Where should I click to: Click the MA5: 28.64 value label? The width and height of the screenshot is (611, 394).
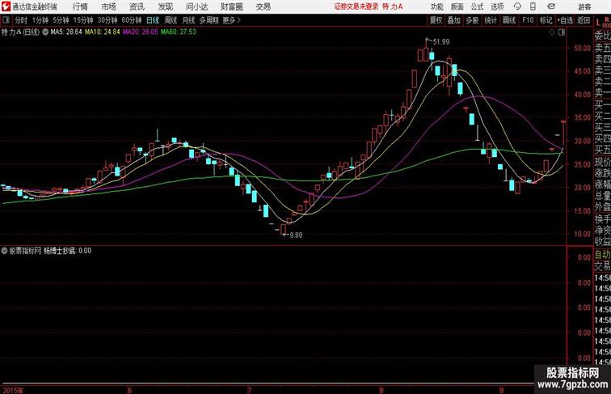(x=66, y=32)
